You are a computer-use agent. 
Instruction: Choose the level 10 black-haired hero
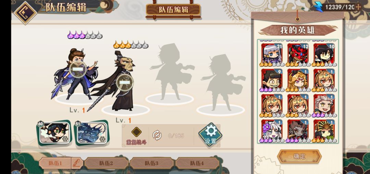coord(324,55)
